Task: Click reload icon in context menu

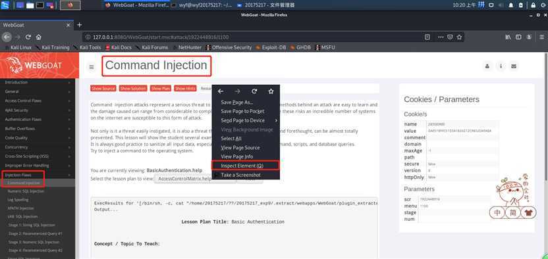Action: pos(254,91)
